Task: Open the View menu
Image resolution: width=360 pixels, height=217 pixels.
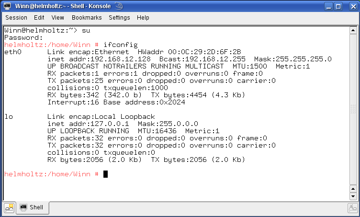Action: pos(57,18)
